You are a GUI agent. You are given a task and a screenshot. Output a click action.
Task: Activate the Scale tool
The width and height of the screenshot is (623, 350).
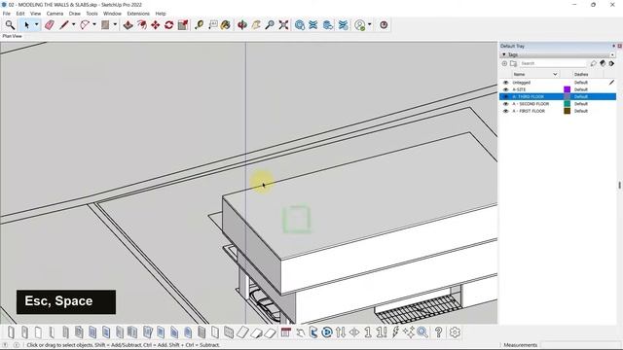coord(183,25)
